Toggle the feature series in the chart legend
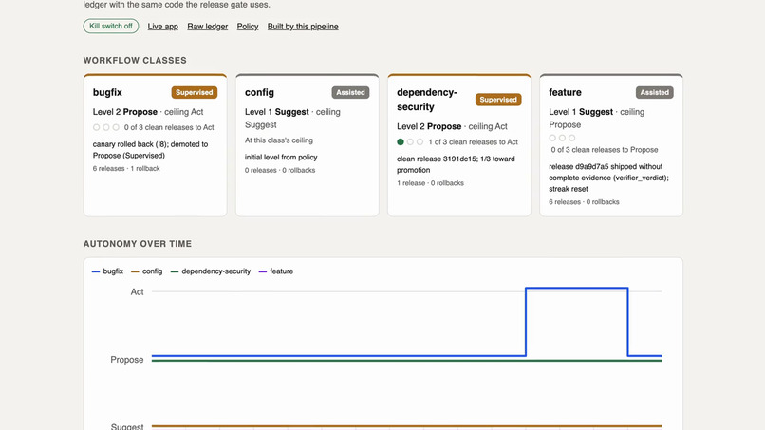 275,271
